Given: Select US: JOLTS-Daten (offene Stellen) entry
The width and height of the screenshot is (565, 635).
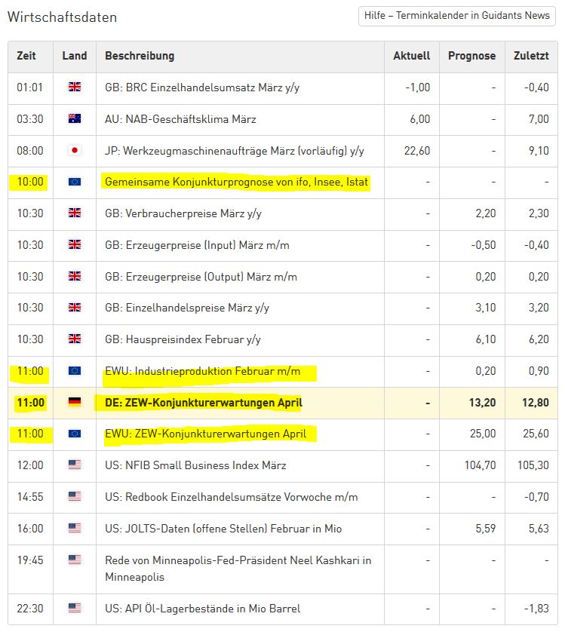Looking at the screenshot, I should click(223, 529).
